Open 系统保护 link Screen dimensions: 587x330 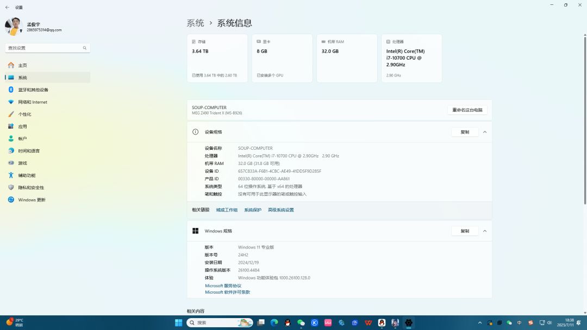click(x=253, y=210)
